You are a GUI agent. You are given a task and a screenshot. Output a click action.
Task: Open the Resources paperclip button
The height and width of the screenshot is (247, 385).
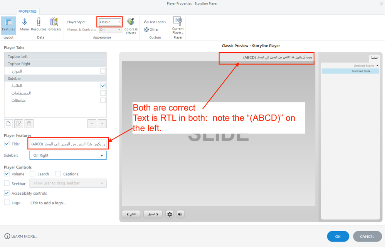39,25
